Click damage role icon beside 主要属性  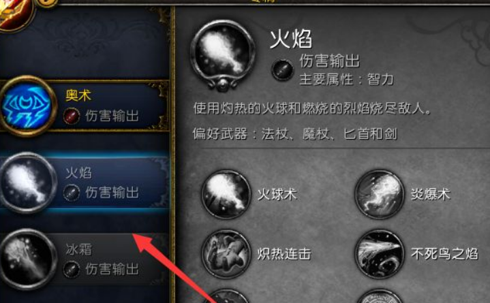[283, 69]
